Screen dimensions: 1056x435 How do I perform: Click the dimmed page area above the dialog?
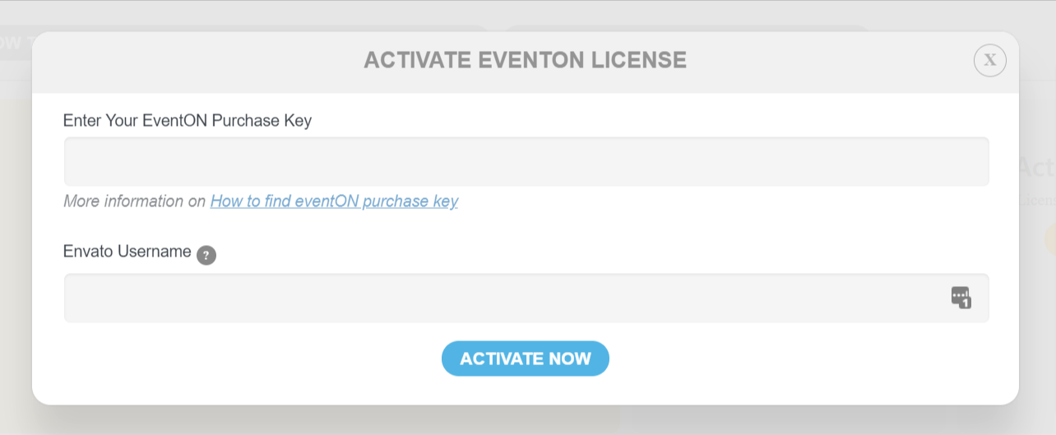click(526, 15)
